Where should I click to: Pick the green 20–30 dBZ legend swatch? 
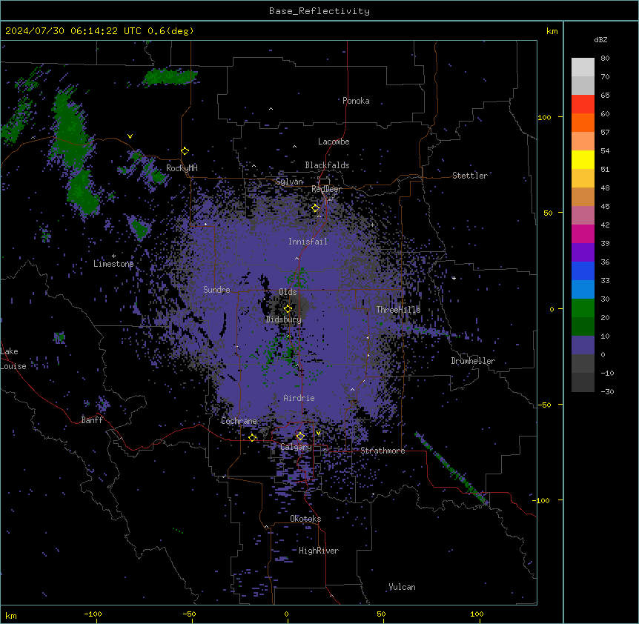(x=583, y=308)
